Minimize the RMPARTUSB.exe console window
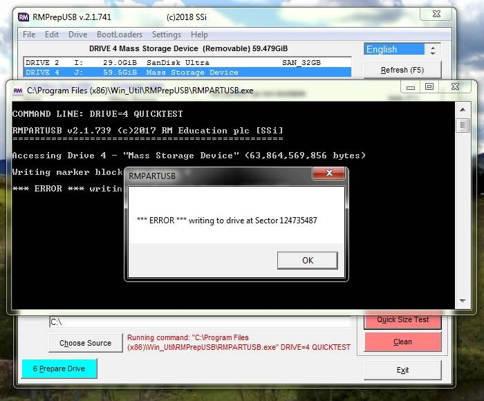The height and width of the screenshot is (401, 484). pyautogui.click(x=409, y=87)
